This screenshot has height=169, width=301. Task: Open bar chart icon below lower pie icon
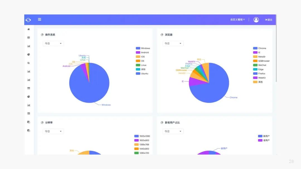(29, 105)
